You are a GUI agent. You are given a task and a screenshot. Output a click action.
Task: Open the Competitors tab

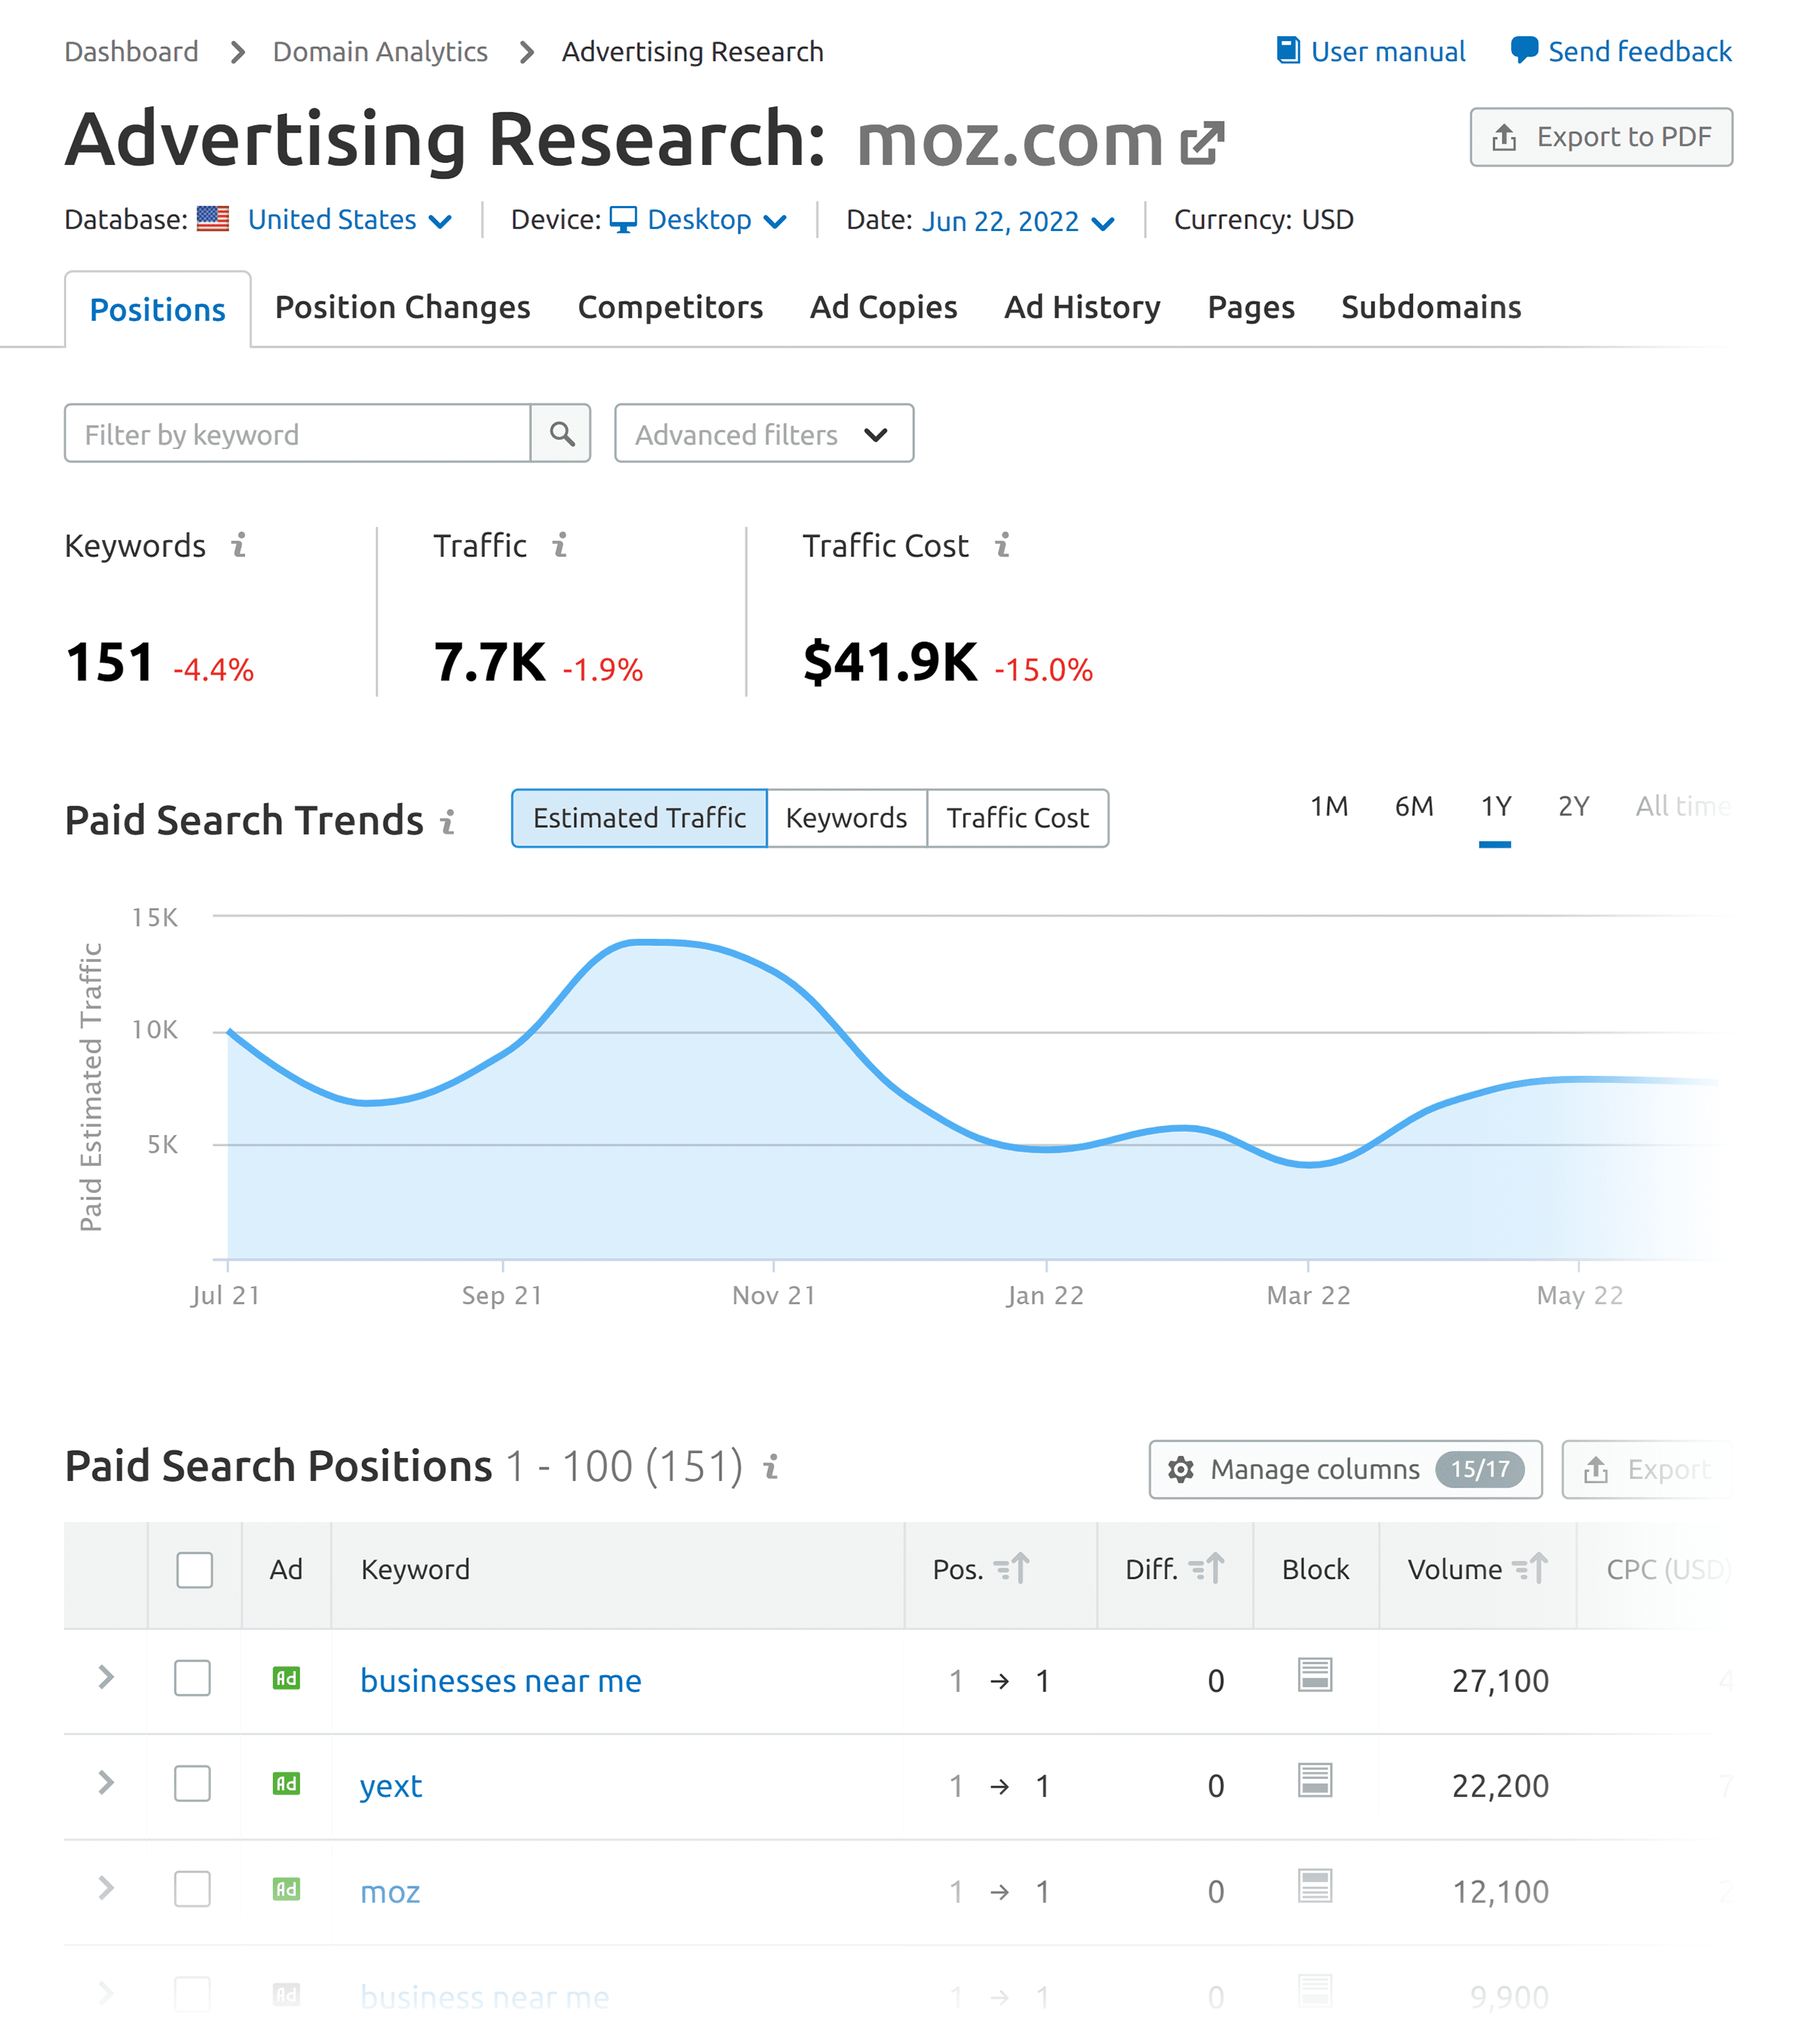click(x=670, y=307)
